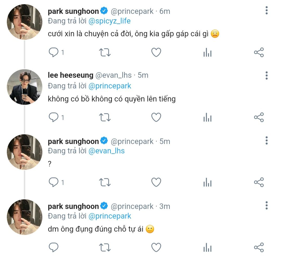
Task: Open more options on lee heeseung's tweet
Action: 266,75
